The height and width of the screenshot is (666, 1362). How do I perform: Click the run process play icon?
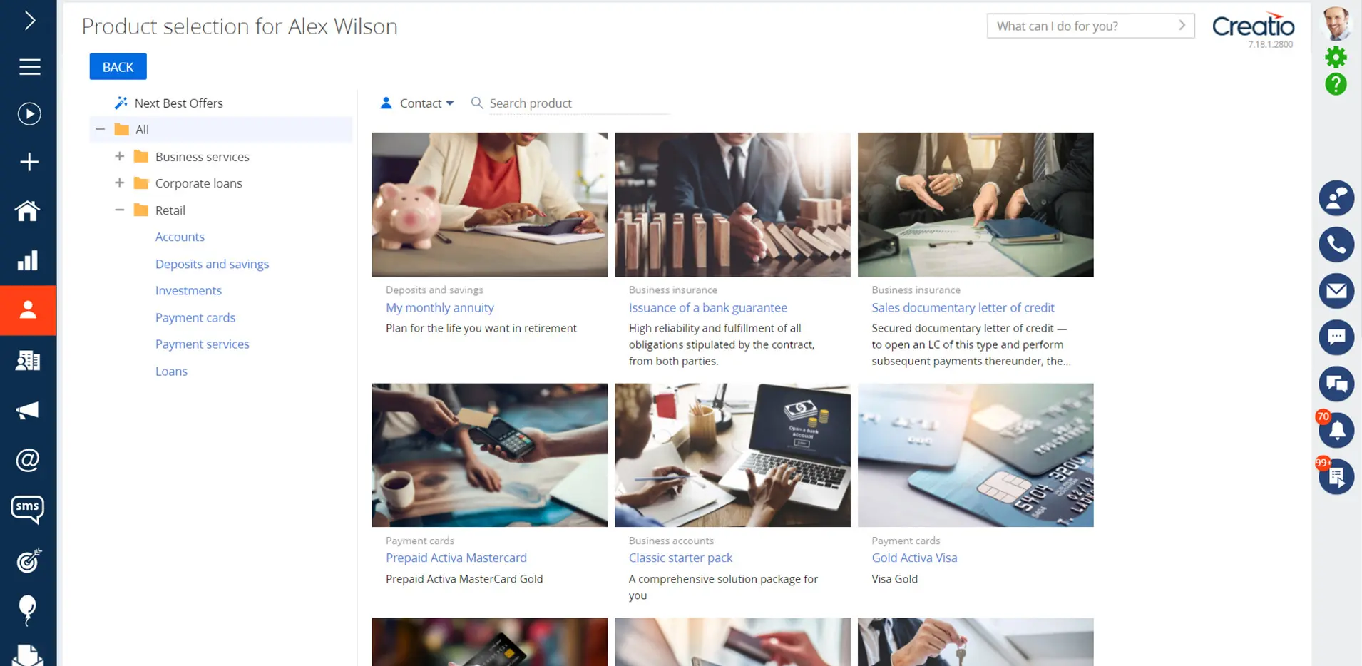(29, 114)
